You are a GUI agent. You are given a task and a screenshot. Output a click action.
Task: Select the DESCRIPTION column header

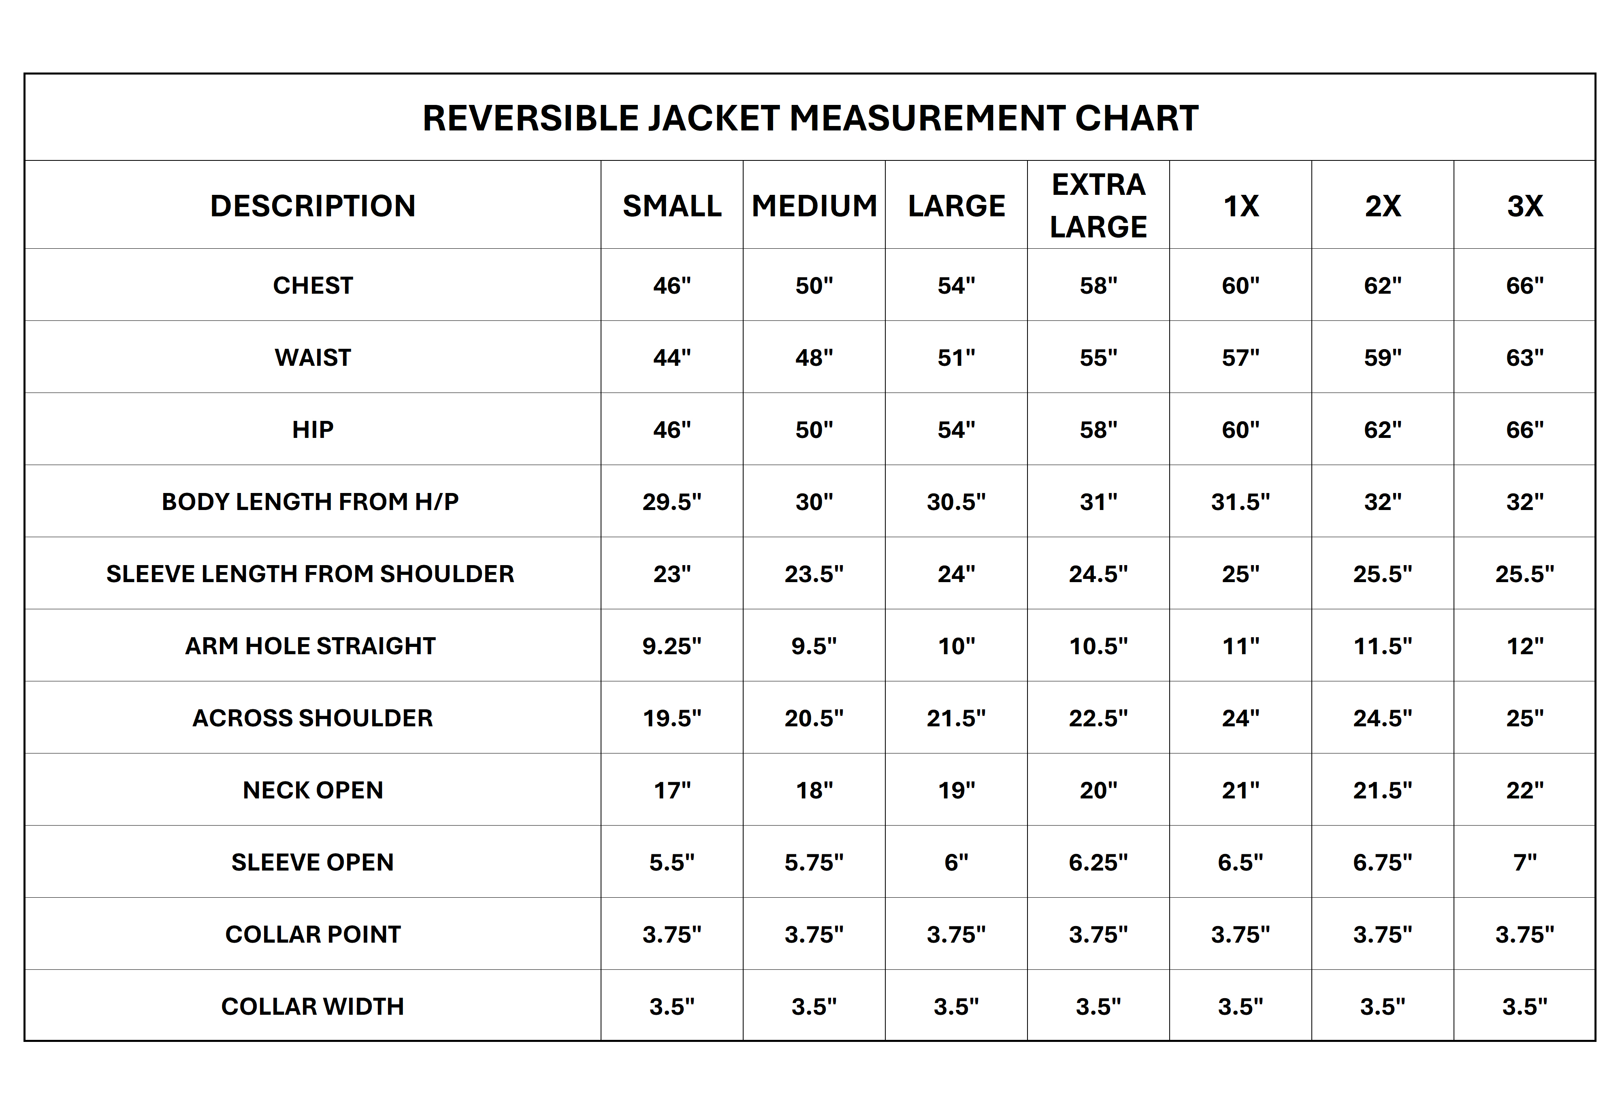[313, 206]
